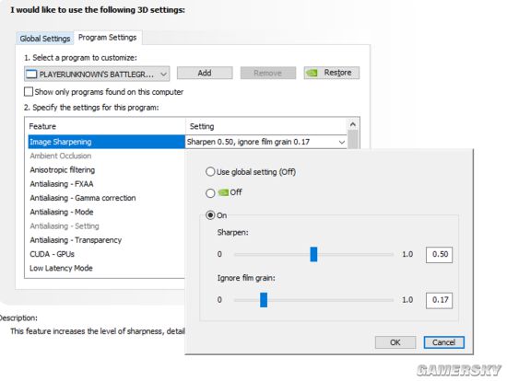The height and width of the screenshot is (381, 507).
Task: Select the On radio button
Action: (x=210, y=215)
